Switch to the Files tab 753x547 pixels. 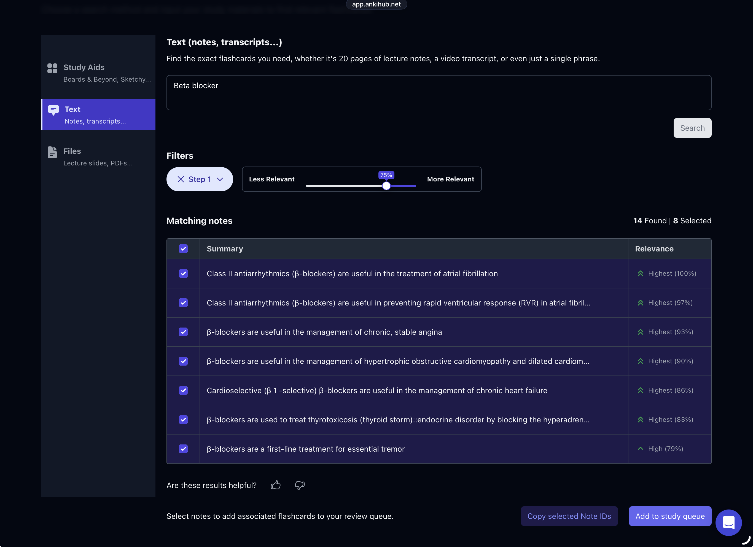[98, 156]
